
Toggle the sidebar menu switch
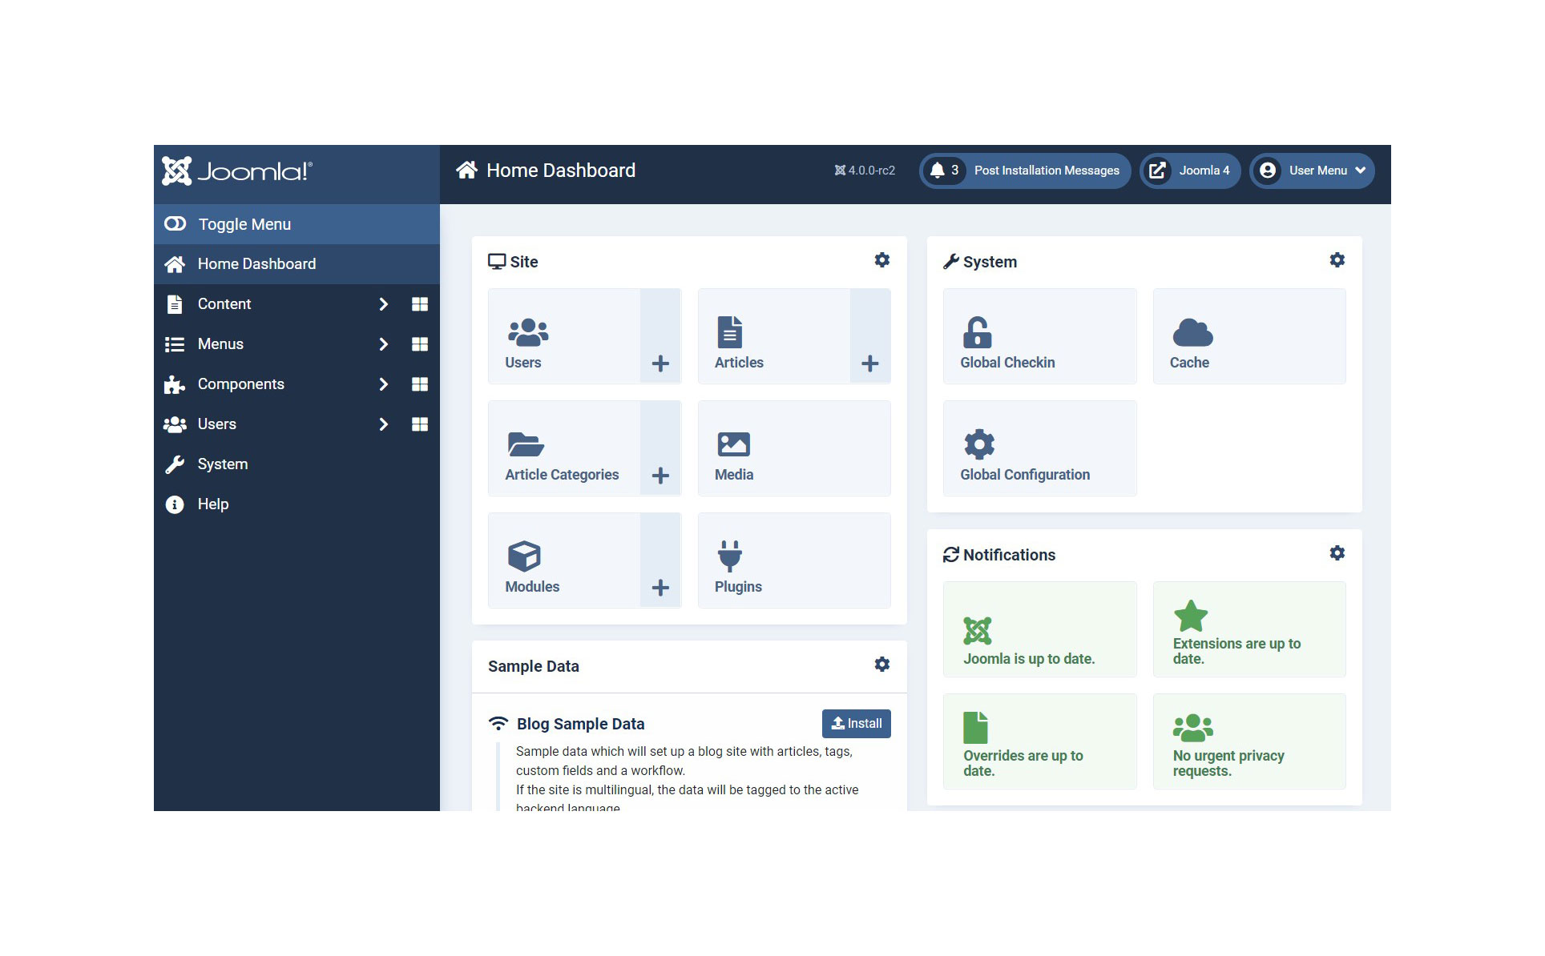(175, 224)
